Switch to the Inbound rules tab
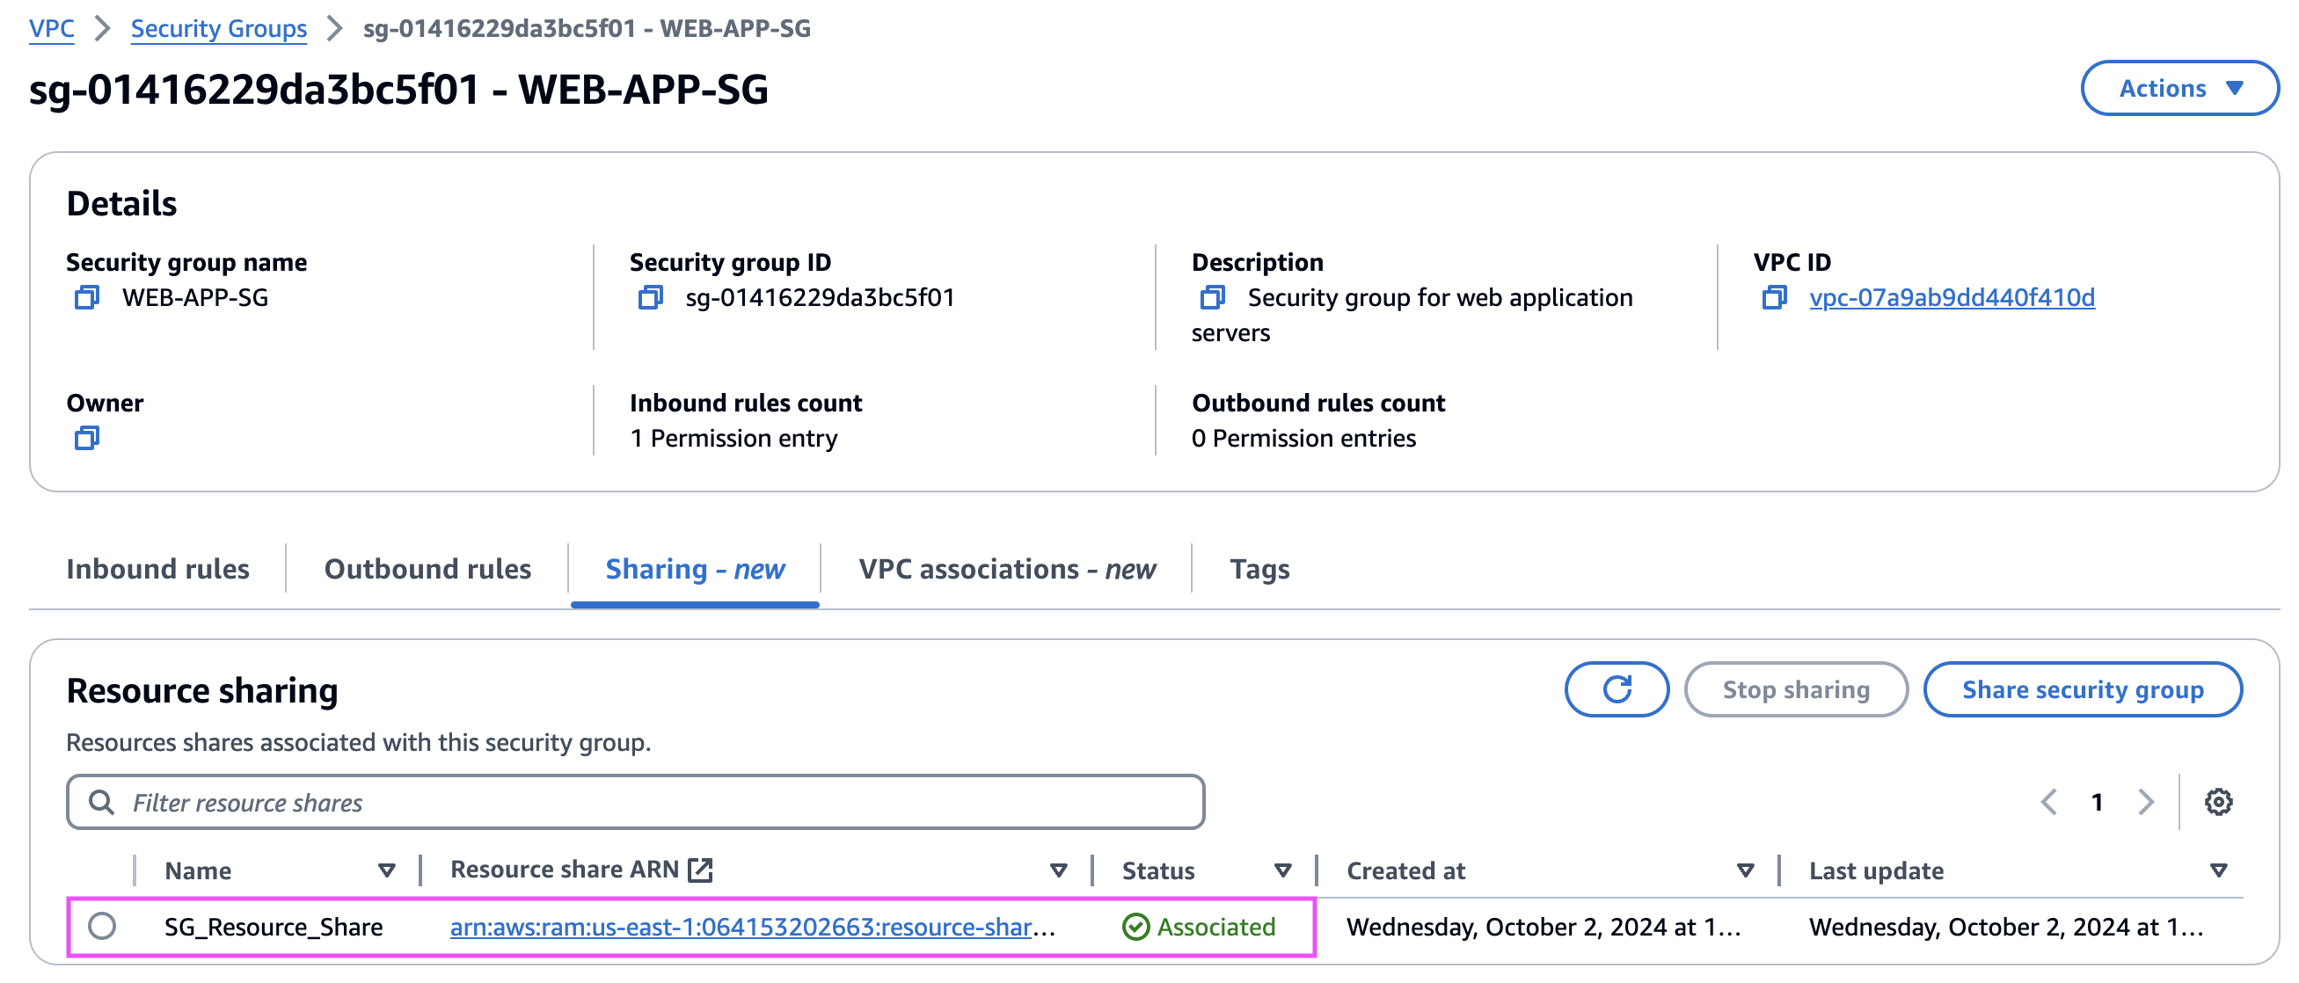Viewport: 2299px width, 983px height. pyautogui.click(x=158, y=568)
